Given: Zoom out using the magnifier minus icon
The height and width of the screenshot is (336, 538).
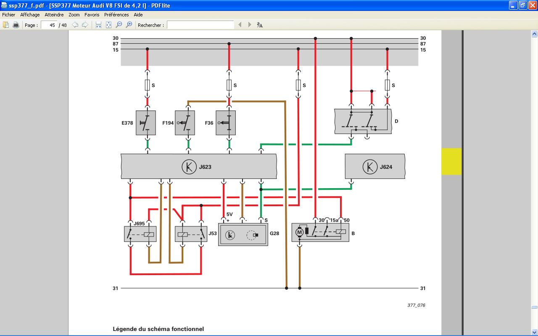Looking at the screenshot, I should tap(119, 25).
